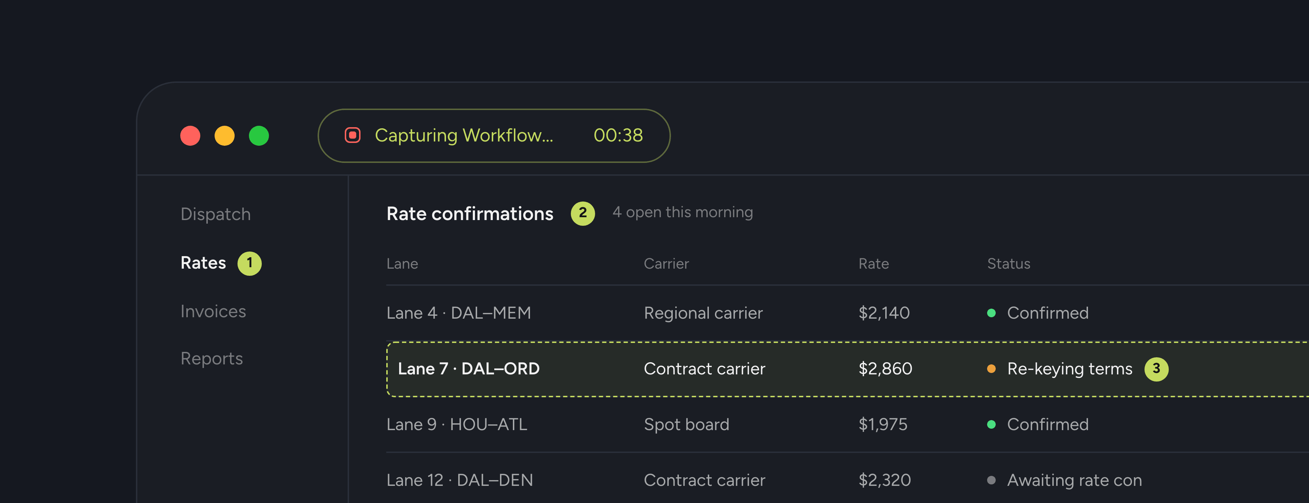Click step marker 1 beside Rates

250,263
